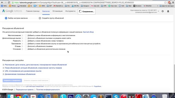The width and height of the screenshot is (175, 98).
Task: Open Finder from the dock
Action: click(11, 96)
